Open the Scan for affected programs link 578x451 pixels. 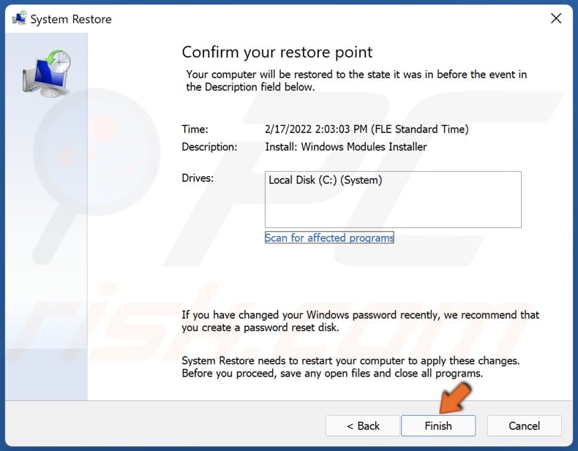(329, 238)
